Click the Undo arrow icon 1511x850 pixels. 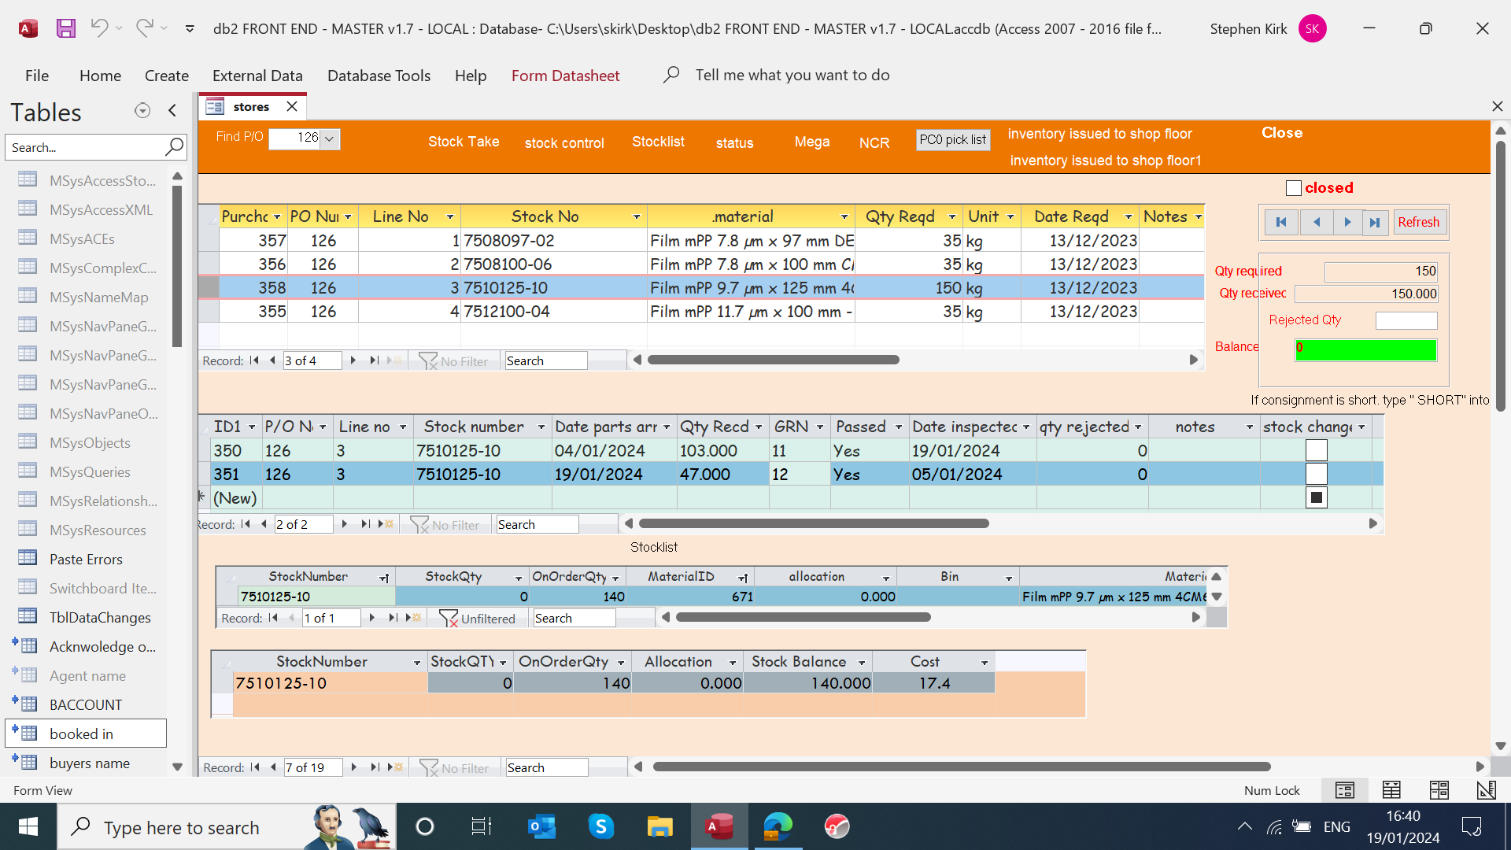tap(99, 28)
